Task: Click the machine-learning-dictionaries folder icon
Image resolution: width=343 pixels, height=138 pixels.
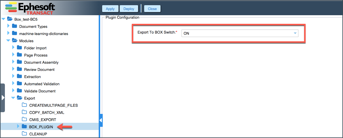Action: [14, 33]
